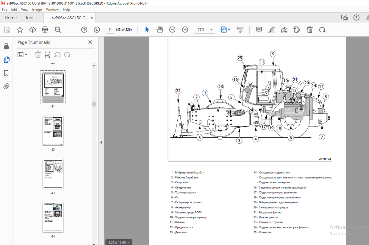The width and height of the screenshot is (369, 245).
Task: Select the page 43 thumbnail
Action: pyautogui.click(x=53, y=174)
